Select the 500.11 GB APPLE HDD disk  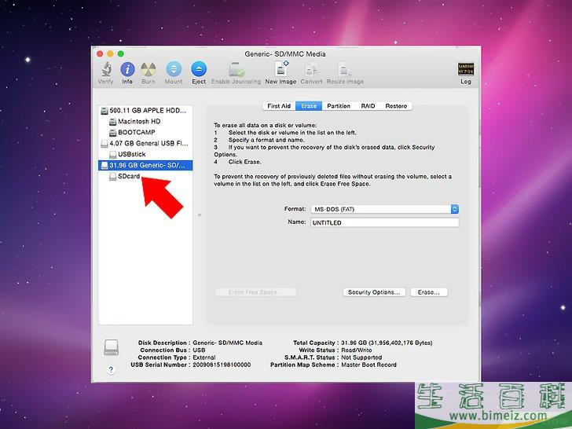145,111
